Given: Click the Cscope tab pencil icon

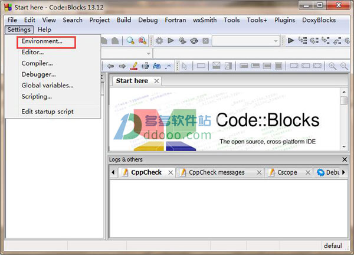Looking at the screenshot, I should (271, 172).
